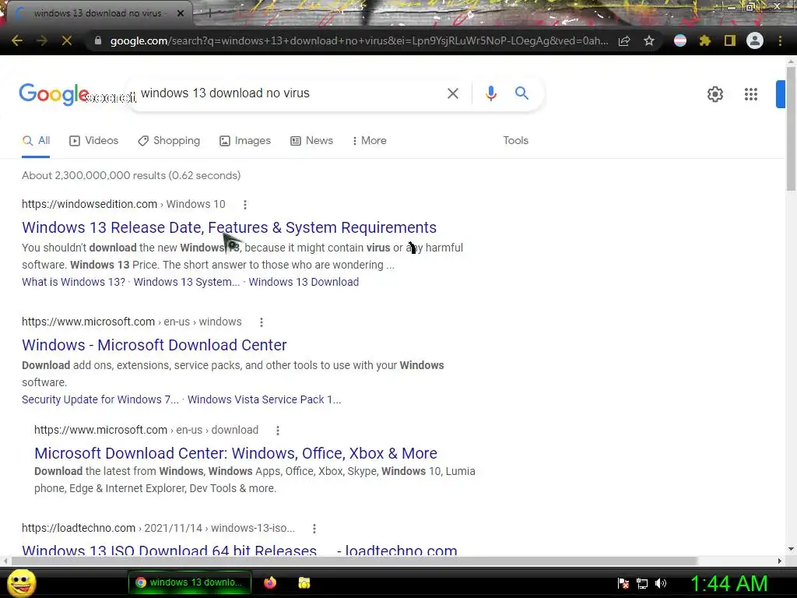Close the windows 13 download browser tab
This screenshot has height=598, width=797.
pos(181,13)
